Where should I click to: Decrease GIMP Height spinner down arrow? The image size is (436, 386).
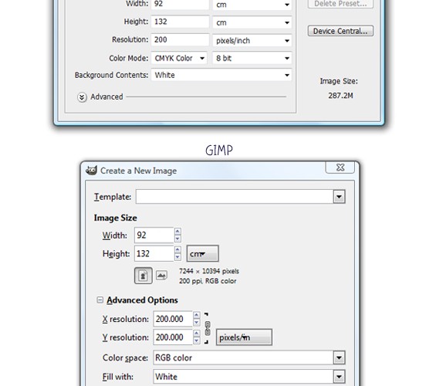pos(177,257)
